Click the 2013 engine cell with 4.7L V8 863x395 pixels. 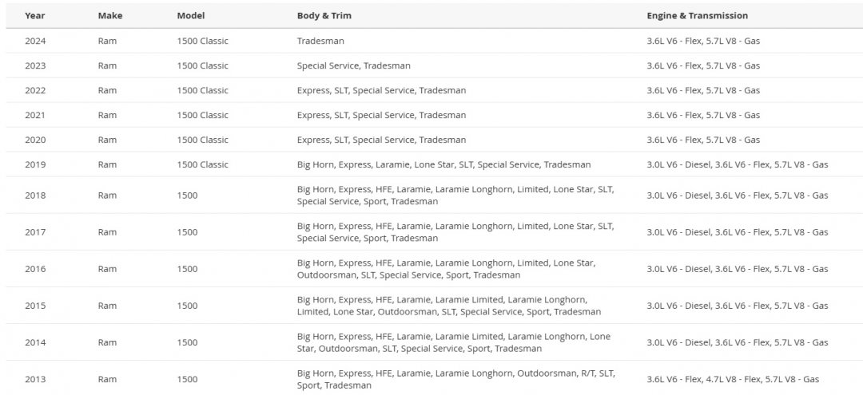(733, 380)
